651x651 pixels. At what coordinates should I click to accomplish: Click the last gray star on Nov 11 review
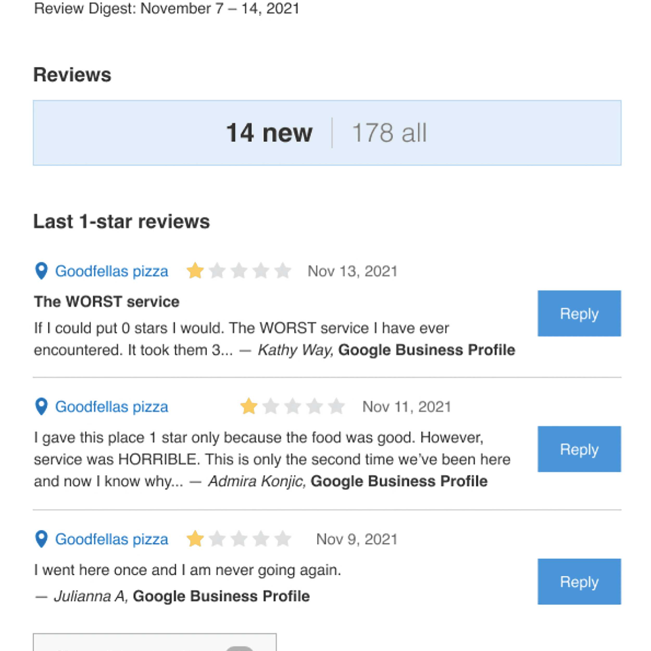point(336,406)
